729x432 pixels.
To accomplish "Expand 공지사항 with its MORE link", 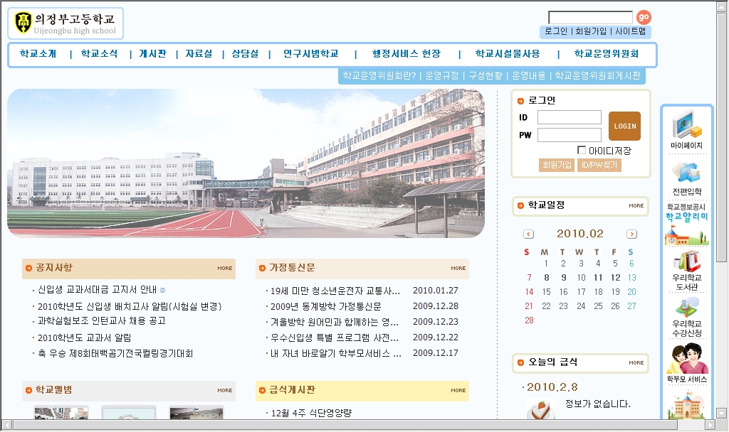I will [x=225, y=269].
